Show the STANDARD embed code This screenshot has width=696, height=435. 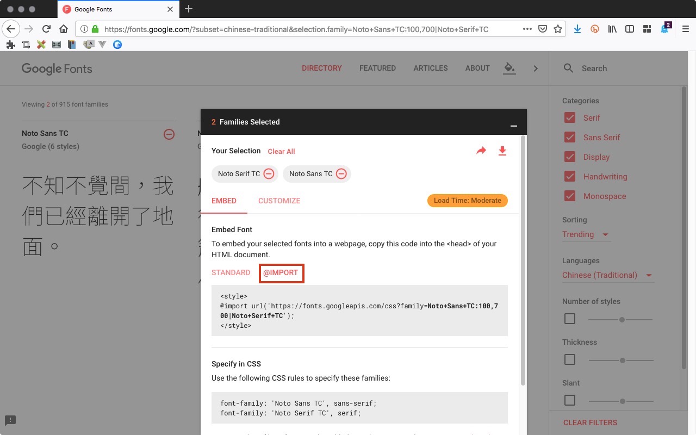click(231, 272)
